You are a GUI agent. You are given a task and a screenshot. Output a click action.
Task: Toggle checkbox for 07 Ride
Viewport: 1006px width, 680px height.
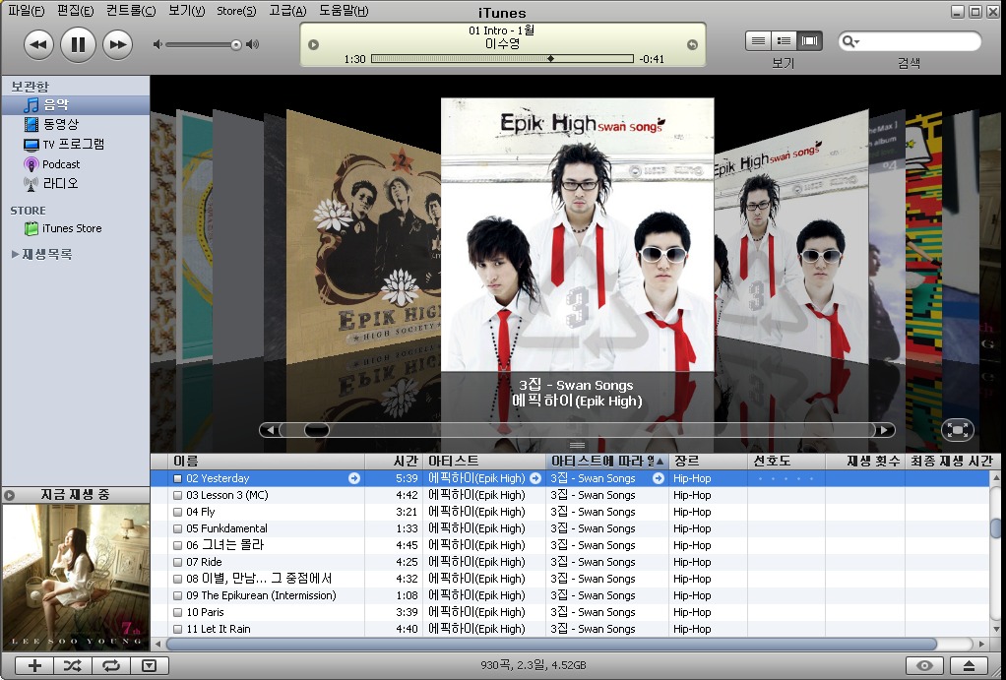(178, 561)
